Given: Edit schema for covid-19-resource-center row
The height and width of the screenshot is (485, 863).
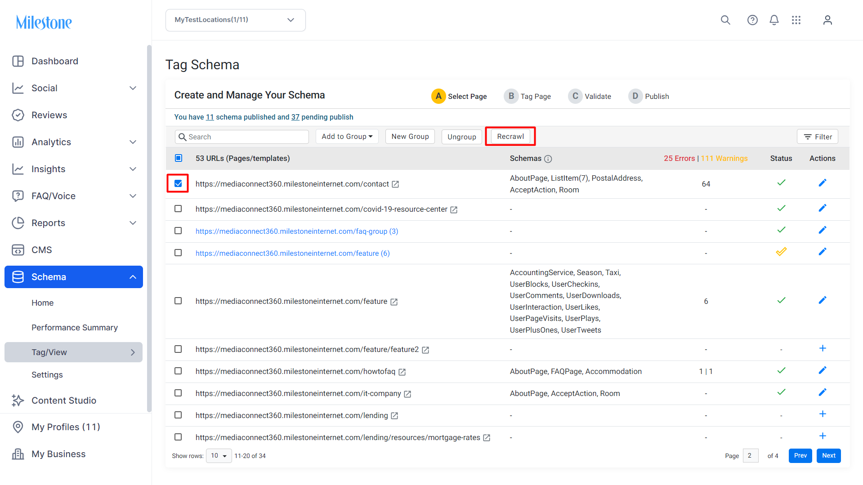Looking at the screenshot, I should tap(823, 208).
